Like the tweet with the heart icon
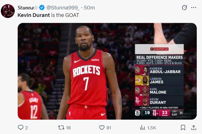Viewport: 202px width, 134px height. coord(102,128)
